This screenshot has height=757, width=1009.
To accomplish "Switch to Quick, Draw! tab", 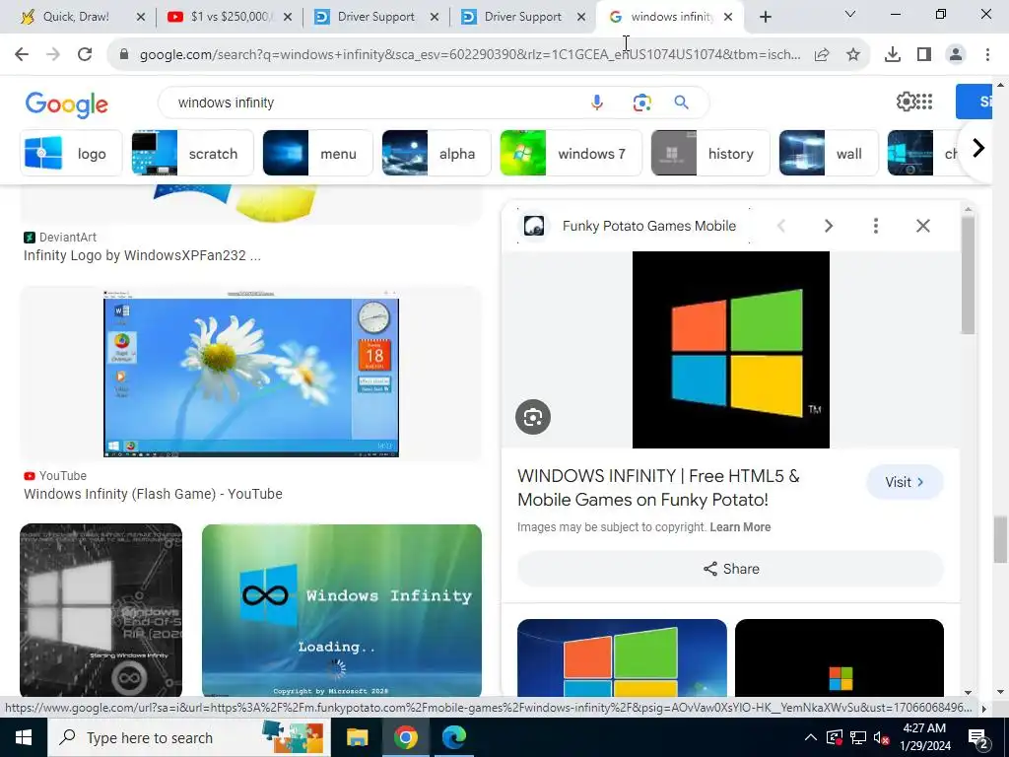I will 77,18.
